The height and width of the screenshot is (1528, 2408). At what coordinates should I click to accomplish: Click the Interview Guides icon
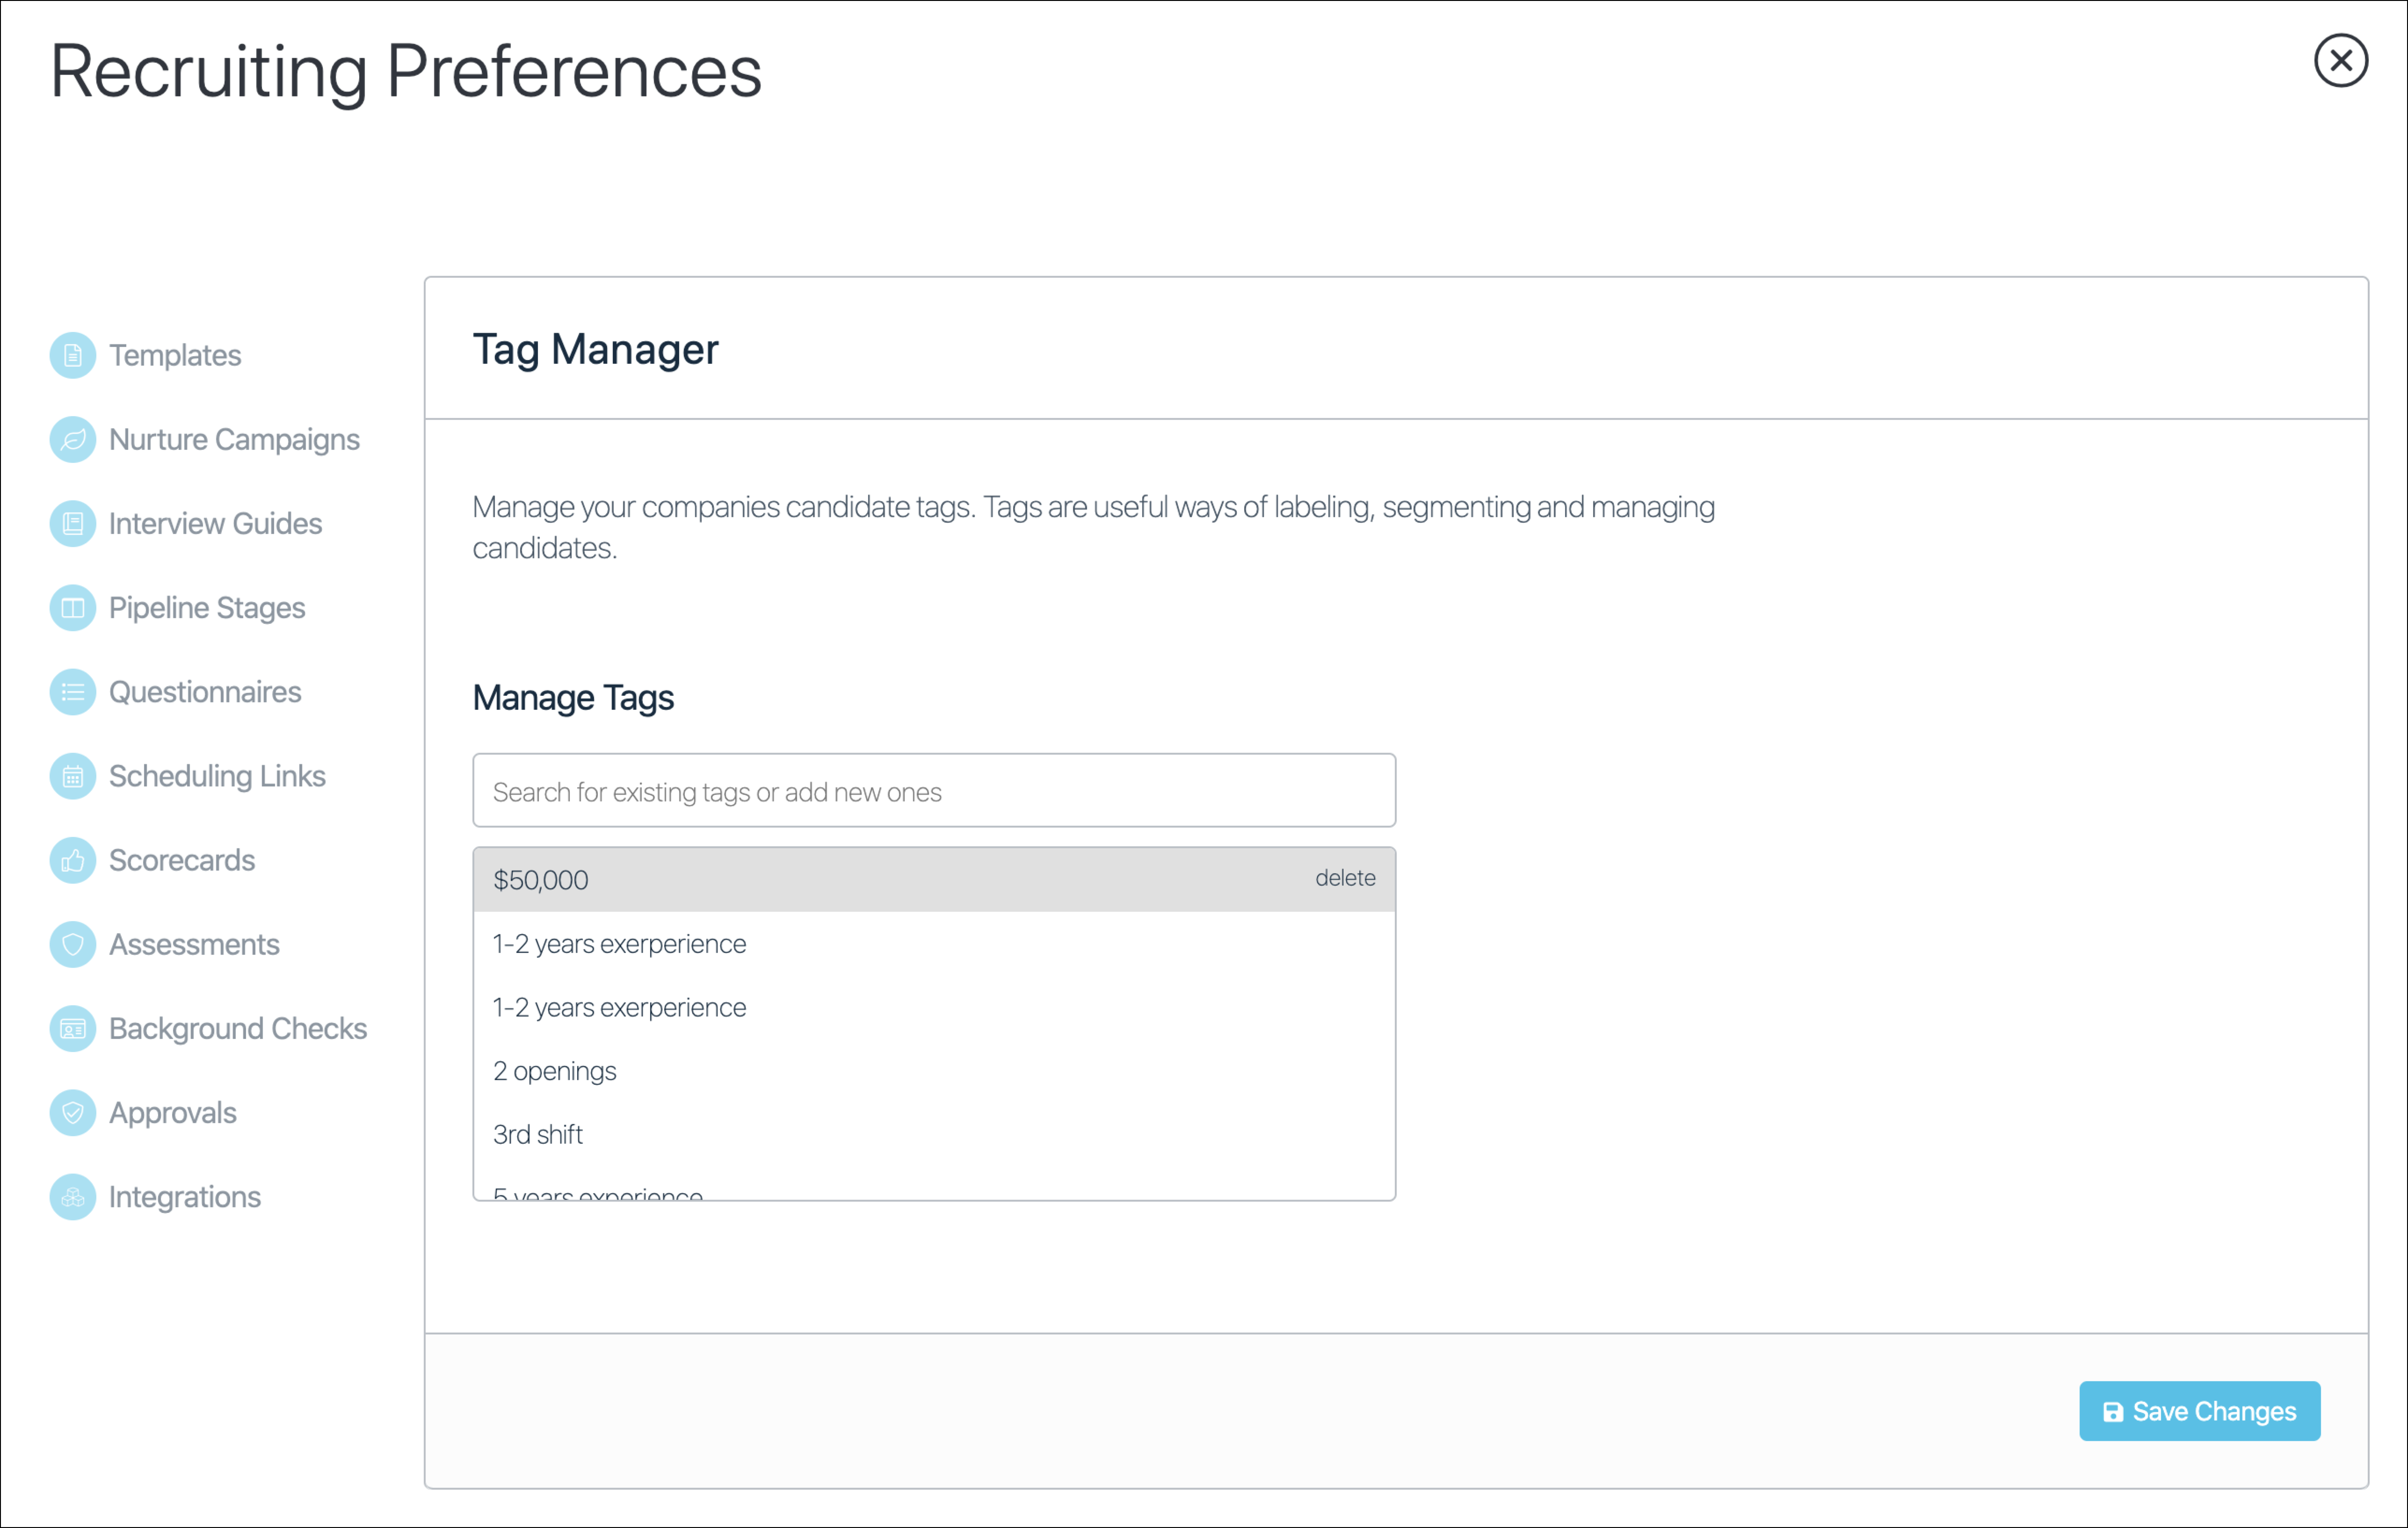tap(73, 524)
